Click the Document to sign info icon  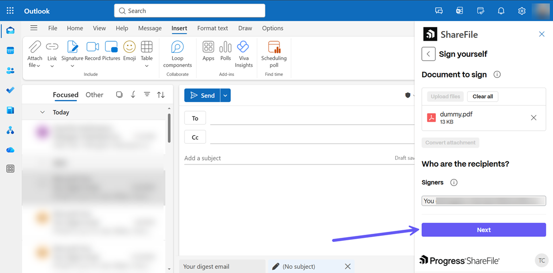tap(497, 74)
